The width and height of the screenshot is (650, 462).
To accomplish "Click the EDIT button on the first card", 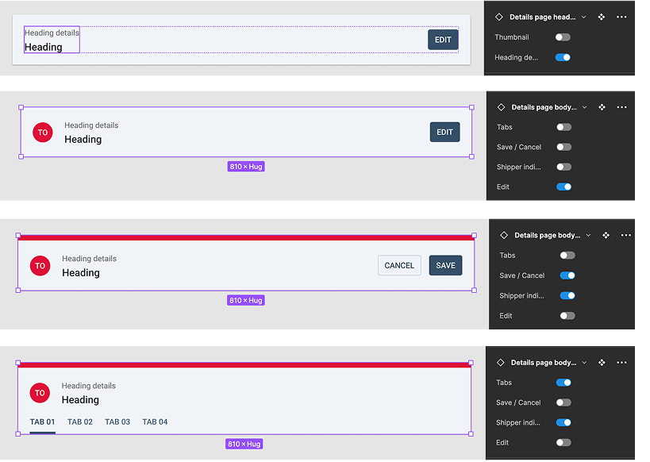I will tap(443, 38).
